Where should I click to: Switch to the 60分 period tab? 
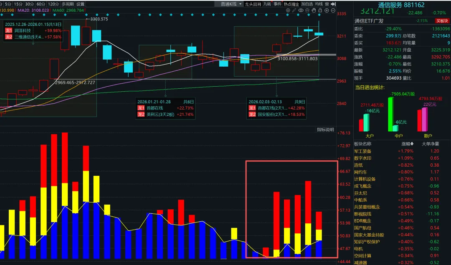point(41,4)
